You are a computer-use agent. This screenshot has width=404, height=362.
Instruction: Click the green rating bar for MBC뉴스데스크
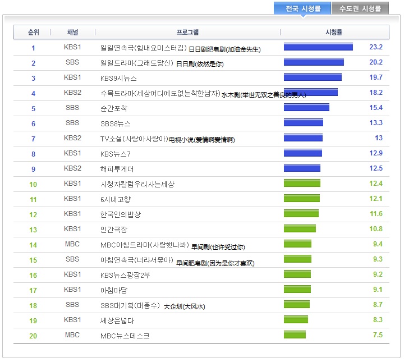point(295,334)
